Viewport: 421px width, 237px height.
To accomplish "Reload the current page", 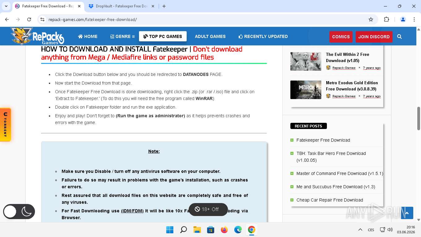I will (29, 19).
